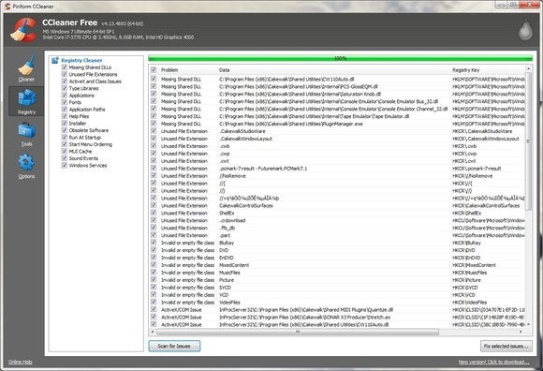The height and width of the screenshot is (371, 543).
Task: Click the scan progress bar at 100%
Action: pyautogui.click(x=340, y=58)
